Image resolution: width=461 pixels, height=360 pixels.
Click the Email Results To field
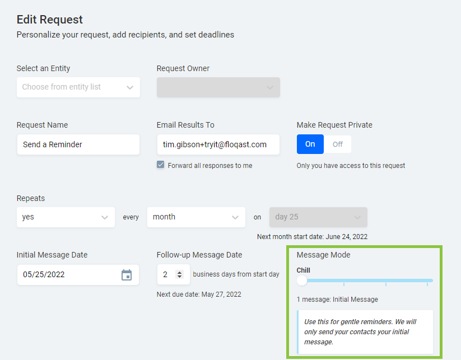[218, 144]
